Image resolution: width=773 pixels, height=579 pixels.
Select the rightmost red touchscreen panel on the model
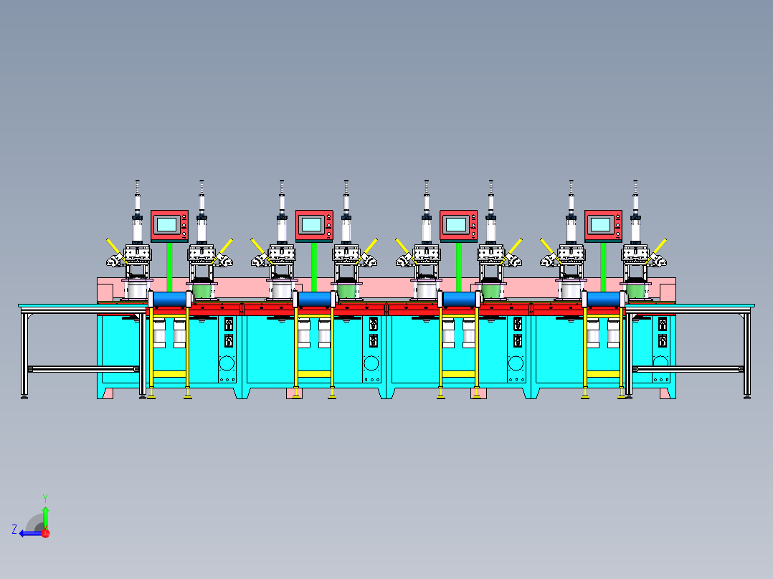point(603,226)
